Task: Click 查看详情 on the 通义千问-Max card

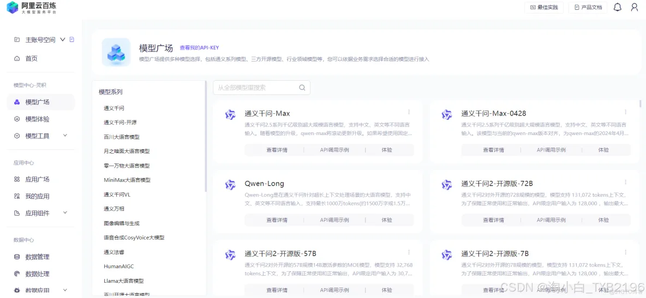Action: (x=277, y=150)
